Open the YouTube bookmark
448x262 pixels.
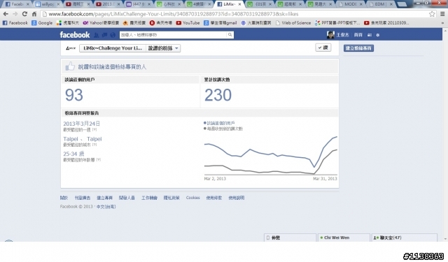click(188, 23)
